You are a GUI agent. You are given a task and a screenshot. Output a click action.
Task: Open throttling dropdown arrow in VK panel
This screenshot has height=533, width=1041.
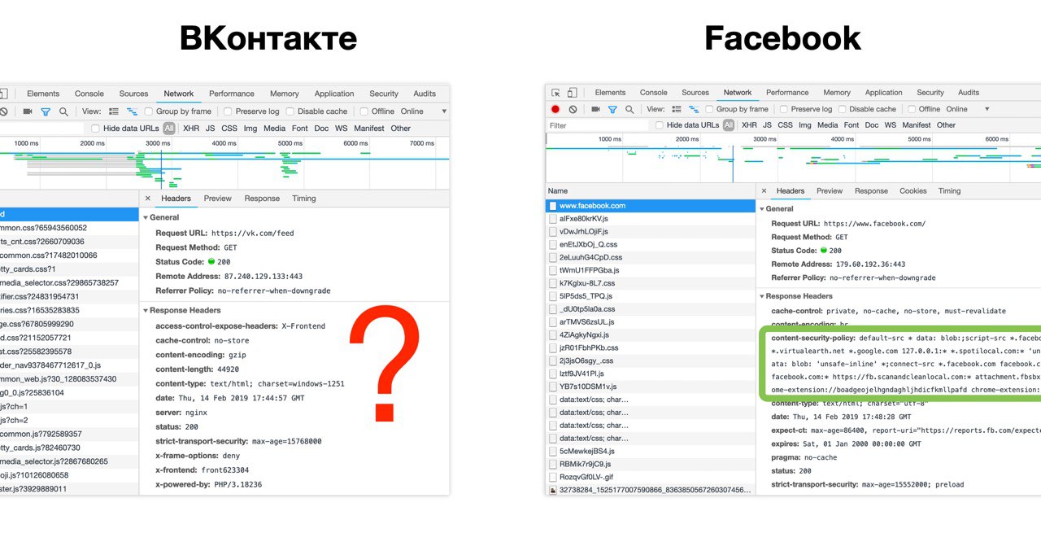[x=444, y=111]
